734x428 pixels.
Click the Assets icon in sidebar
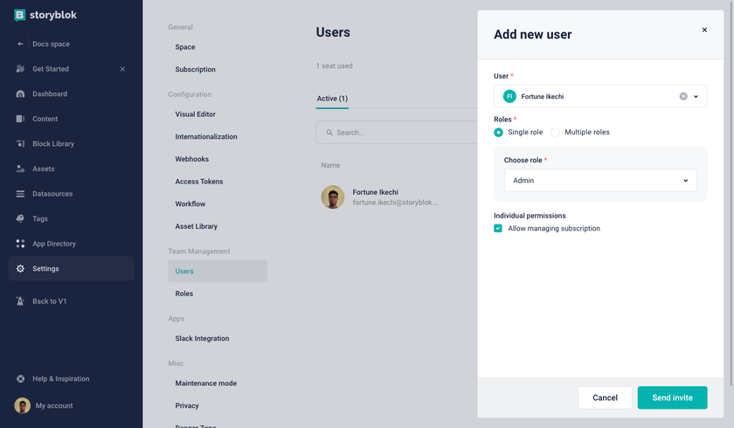click(x=20, y=169)
